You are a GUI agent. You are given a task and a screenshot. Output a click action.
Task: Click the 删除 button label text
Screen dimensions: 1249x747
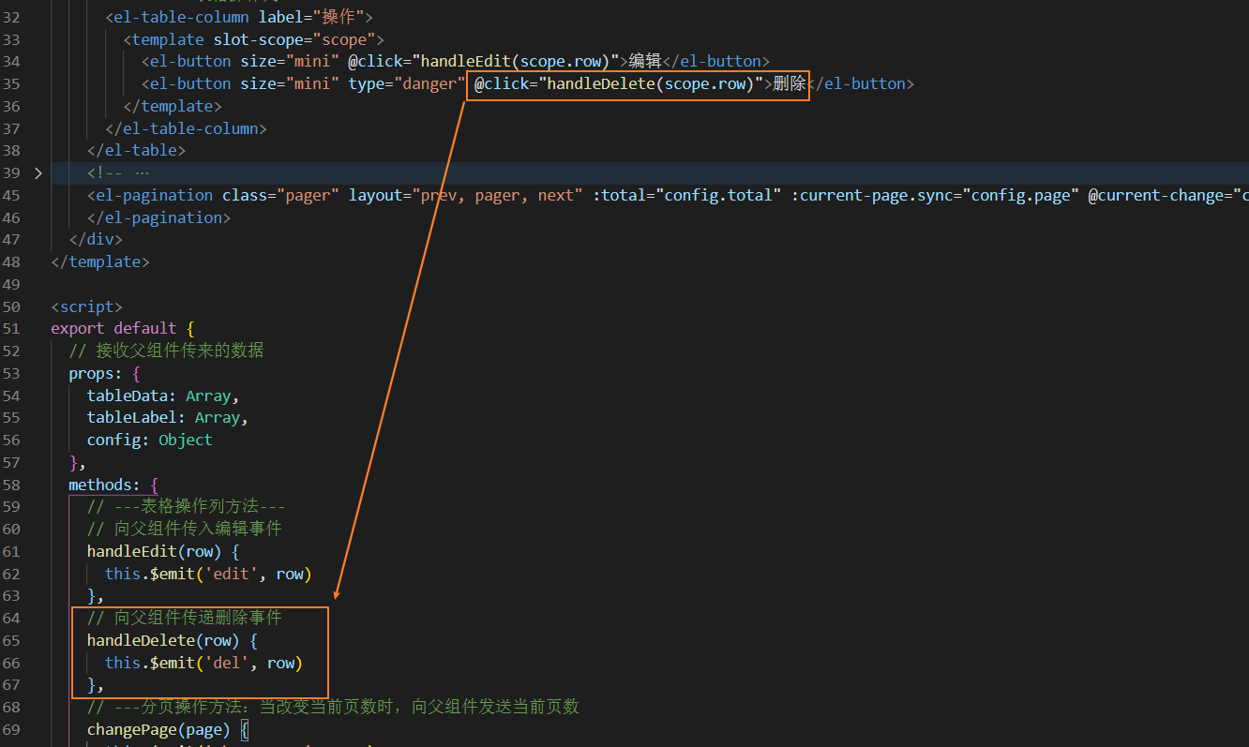[790, 84]
